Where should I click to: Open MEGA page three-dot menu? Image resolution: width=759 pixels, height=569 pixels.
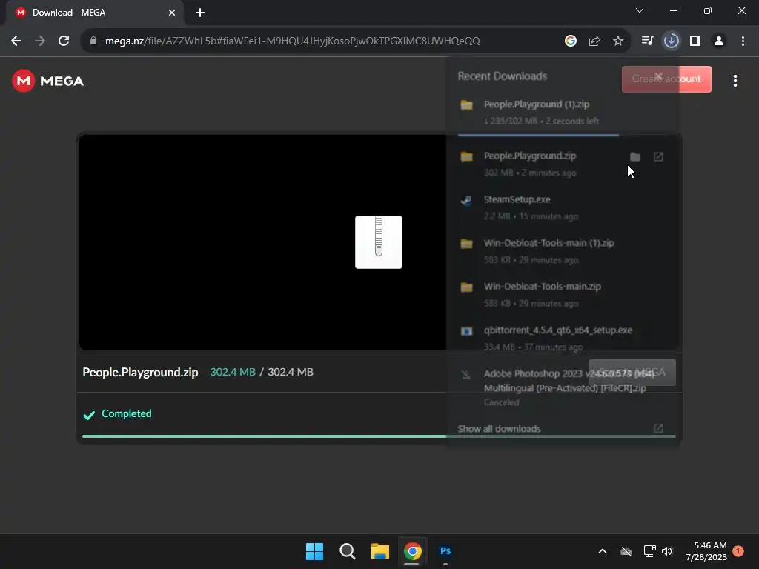pos(735,81)
